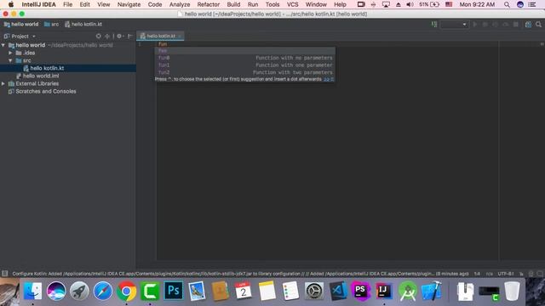
Task: Open Google Chrome in the Dock
Action: (127, 291)
